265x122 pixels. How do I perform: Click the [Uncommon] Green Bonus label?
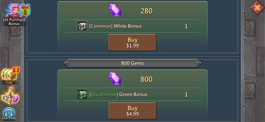click(x=118, y=94)
